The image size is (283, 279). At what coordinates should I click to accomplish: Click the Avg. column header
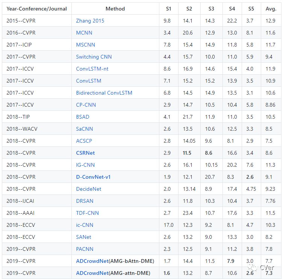point(271,9)
